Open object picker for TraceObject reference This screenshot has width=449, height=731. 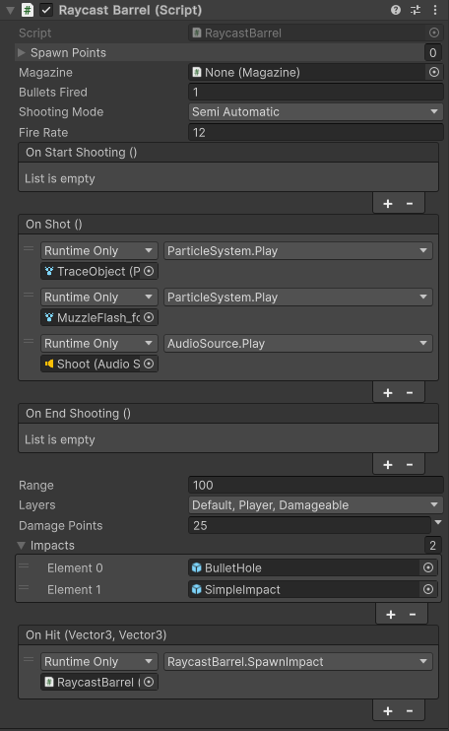[x=149, y=271]
